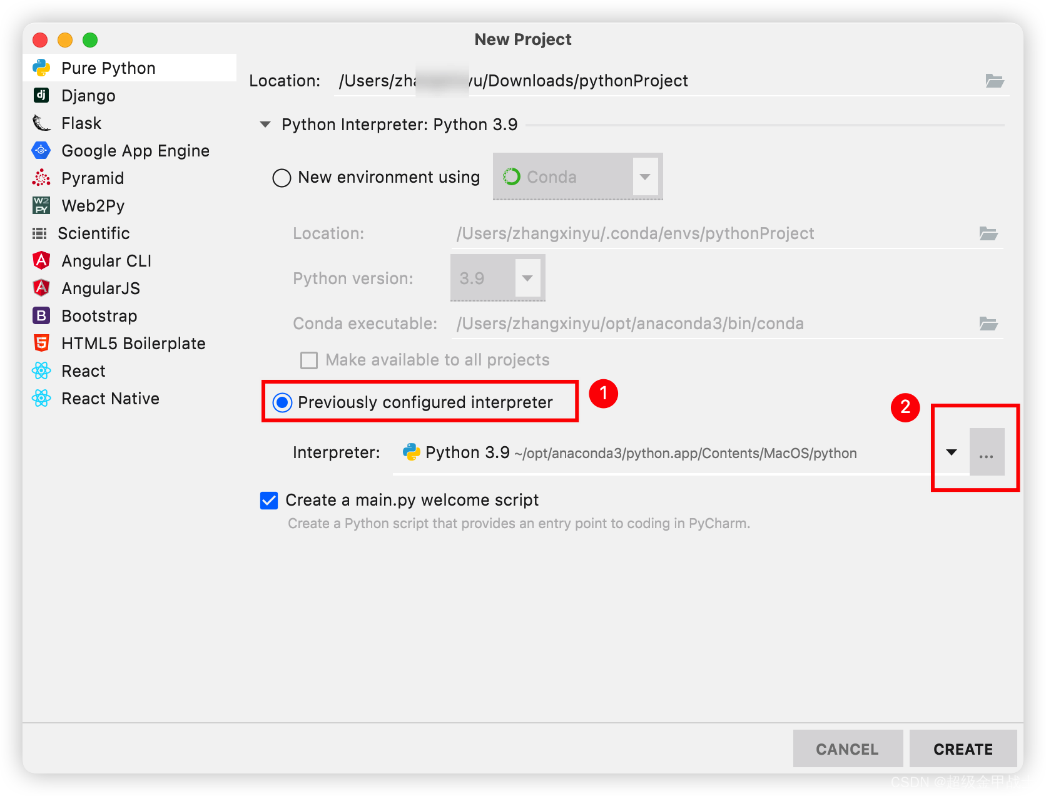Select the Flask project type
Screen dimensions: 1046x796
[129, 123]
